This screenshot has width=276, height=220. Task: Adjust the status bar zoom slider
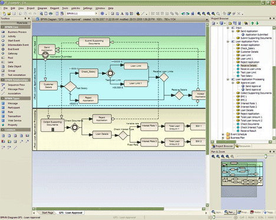(x=214, y=218)
